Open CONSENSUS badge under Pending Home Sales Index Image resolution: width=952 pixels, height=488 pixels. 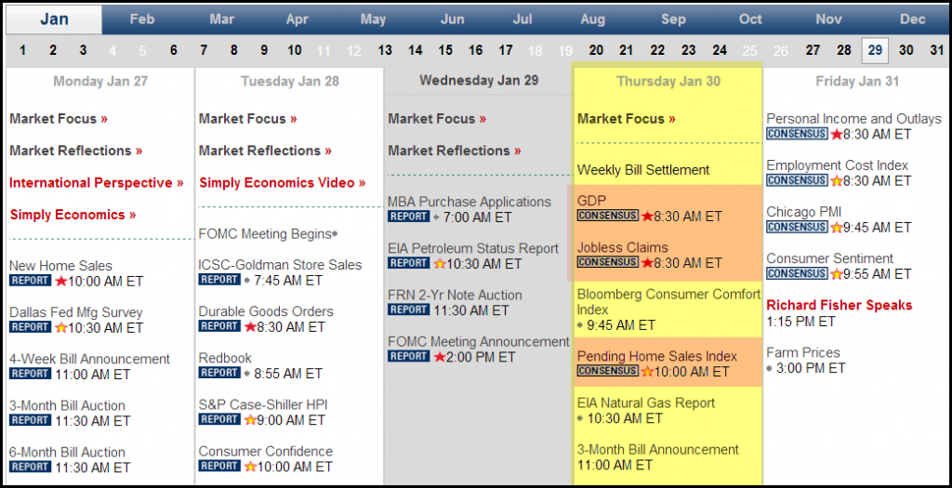[608, 371]
